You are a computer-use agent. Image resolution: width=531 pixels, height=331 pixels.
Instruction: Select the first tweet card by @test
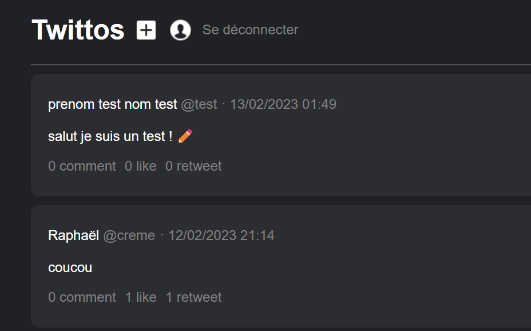point(372,135)
